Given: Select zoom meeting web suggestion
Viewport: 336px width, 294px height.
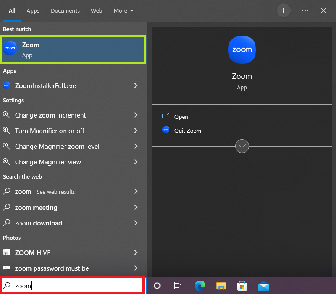Looking at the screenshot, I should [x=73, y=207].
